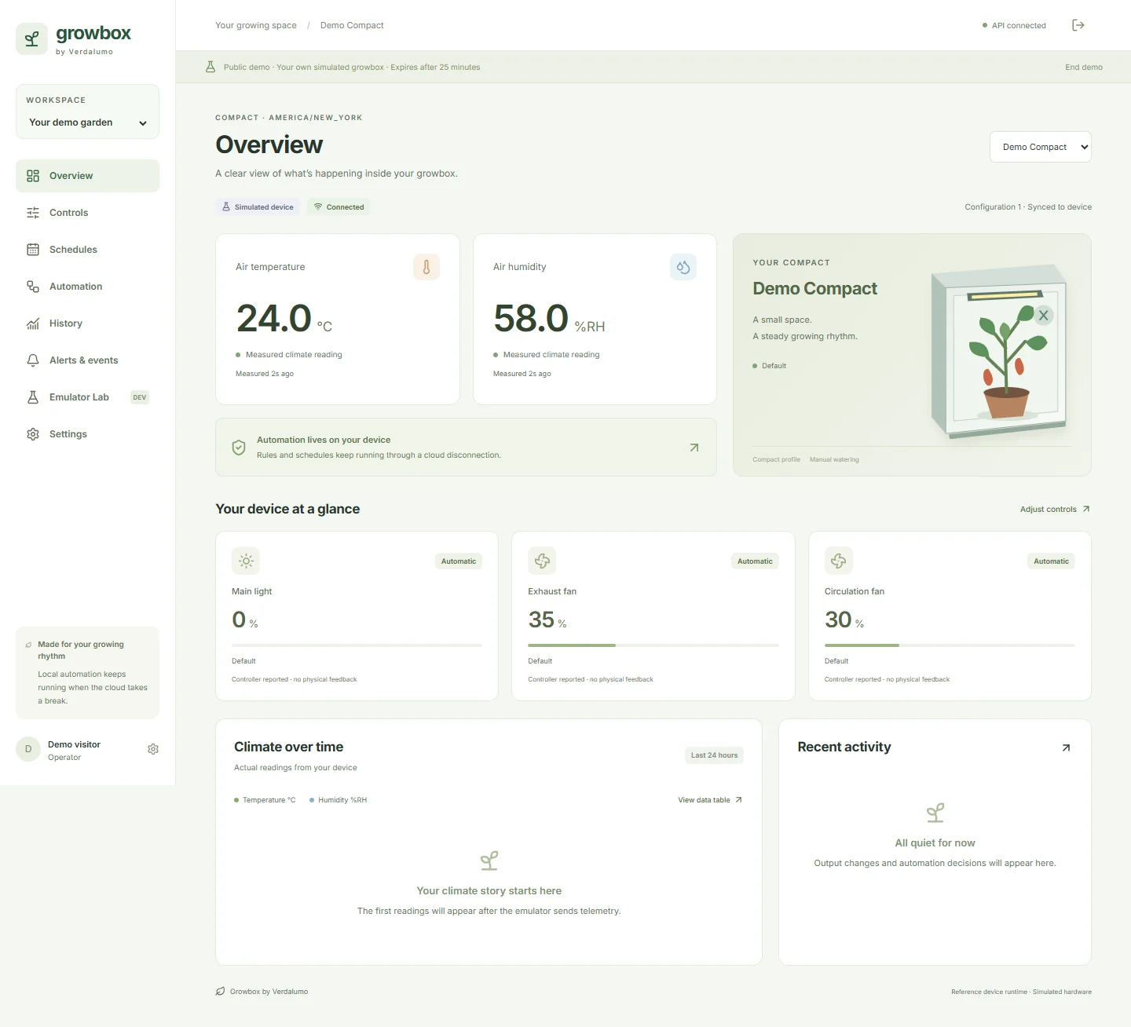Click the fan icon on Circulation fan card
Viewport: 1131px width, 1027px height.
point(839,561)
